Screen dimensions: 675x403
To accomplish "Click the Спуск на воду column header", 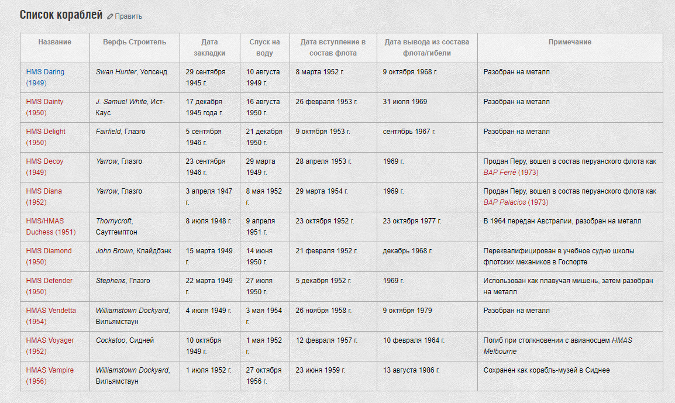I will (x=265, y=48).
